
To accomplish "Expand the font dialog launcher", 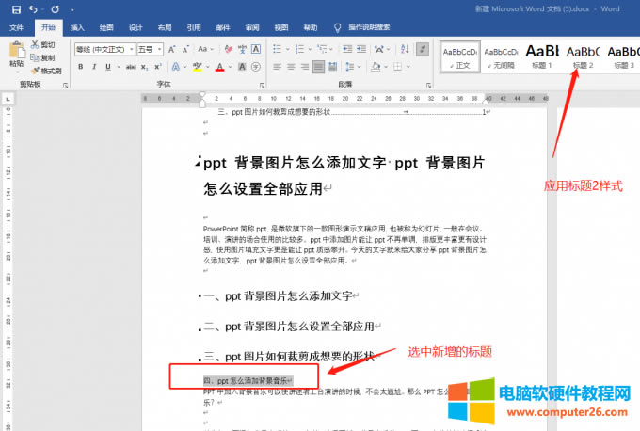I will [x=260, y=84].
